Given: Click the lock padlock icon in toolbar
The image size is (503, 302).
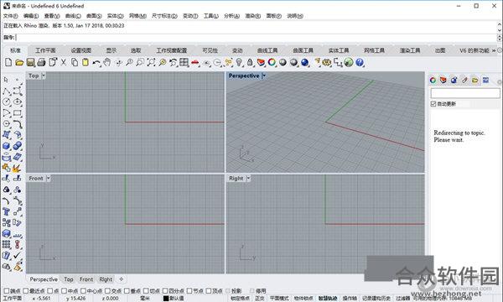Looking at the screenshot, I should click(x=250, y=62).
